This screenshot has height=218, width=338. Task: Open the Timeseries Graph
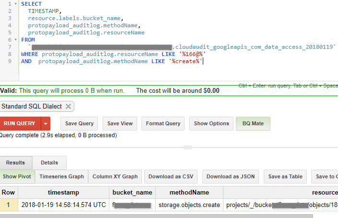[61, 176]
